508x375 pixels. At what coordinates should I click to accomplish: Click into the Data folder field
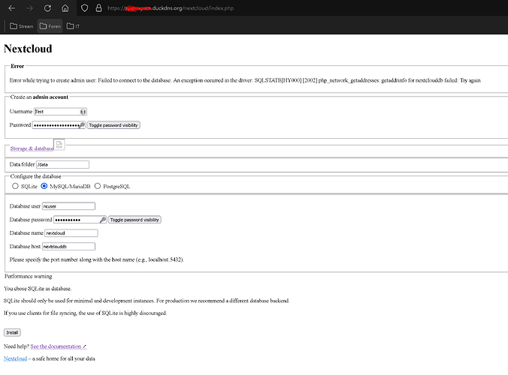pos(62,164)
